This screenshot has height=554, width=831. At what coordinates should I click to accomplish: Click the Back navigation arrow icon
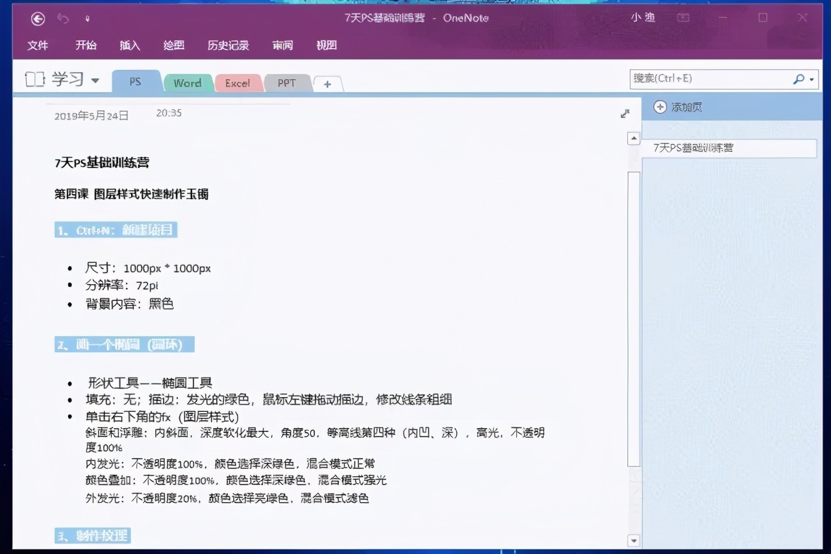pyautogui.click(x=37, y=18)
